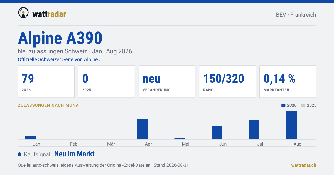Click the 'Feb' axis label
Screen dimensions: 334x175
[x=74, y=144]
